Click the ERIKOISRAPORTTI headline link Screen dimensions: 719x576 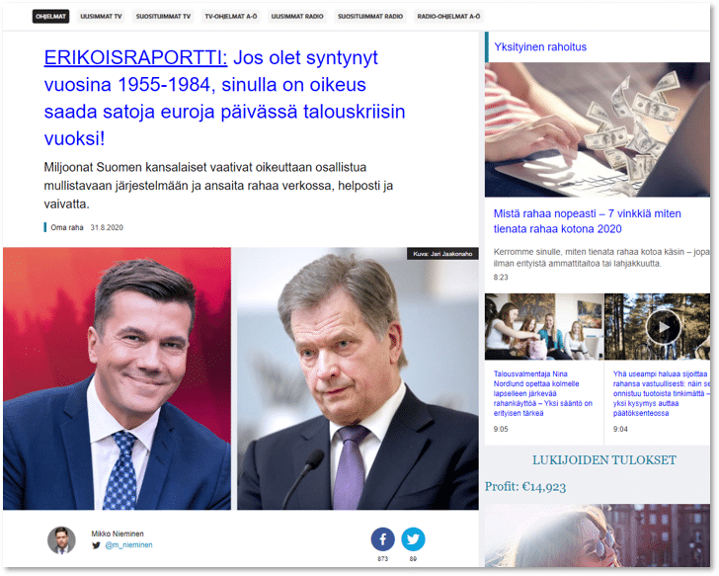tap(135, 58)
